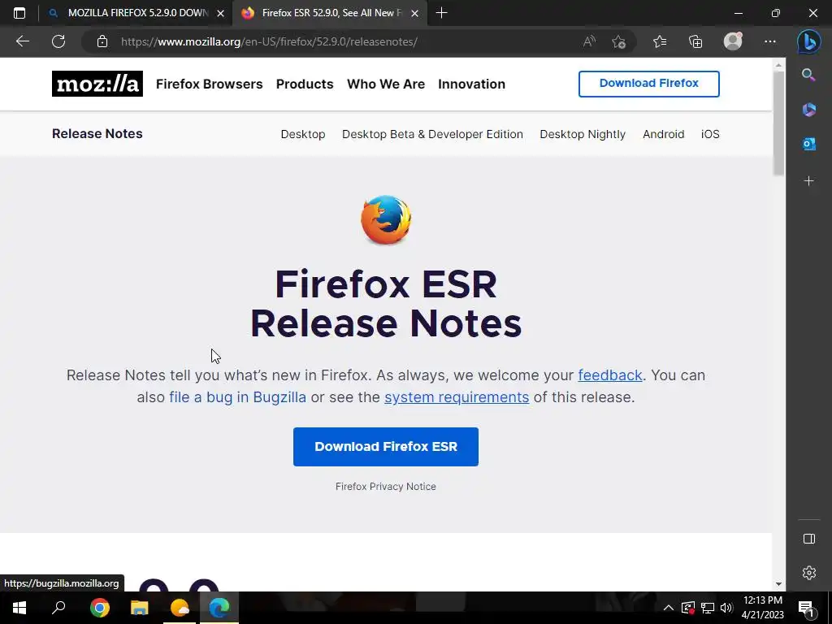Launch Chrome from the taskbar
832x624 pixels.
click(x=100, y=608)
